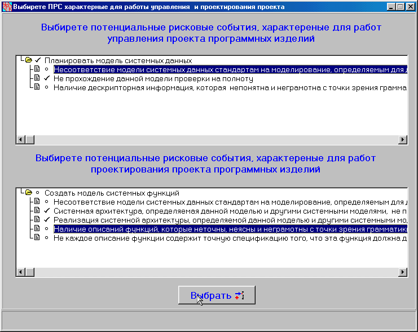This screenshot has width=418, height=332.
Task: Click document icon next to Не прохождение данной модели
Action: (37, 78)
